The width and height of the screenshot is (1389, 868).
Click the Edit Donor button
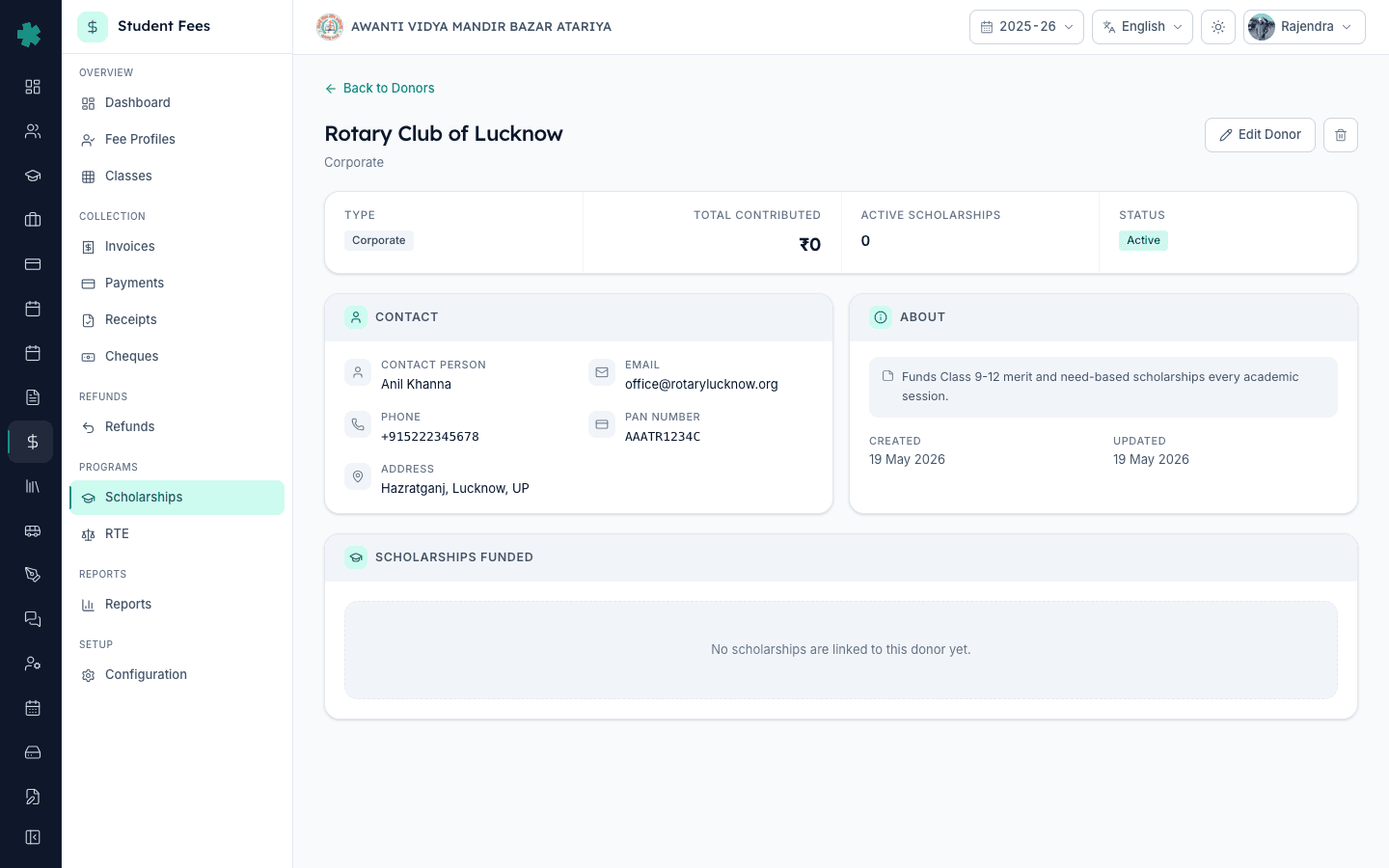click(1260, 135)
